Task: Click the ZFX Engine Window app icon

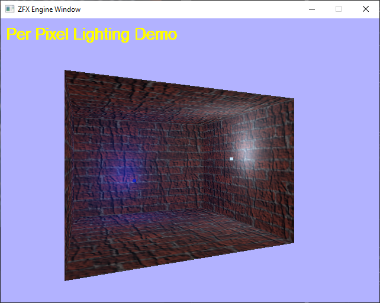Action: point(9,9)
